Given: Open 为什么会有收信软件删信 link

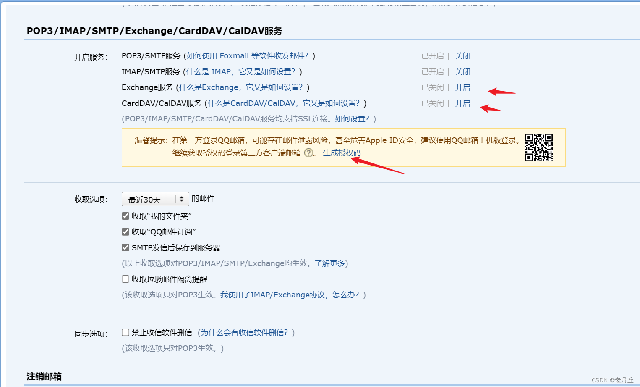Looking at the screenshot, I should (x=244, y=333).
